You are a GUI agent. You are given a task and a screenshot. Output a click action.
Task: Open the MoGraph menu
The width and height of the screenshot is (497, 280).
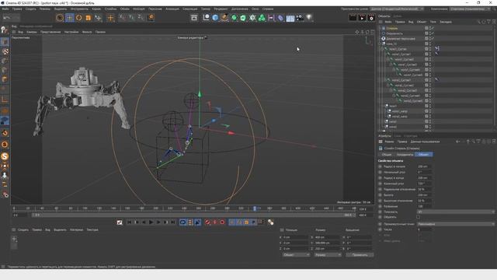point(138,9)
